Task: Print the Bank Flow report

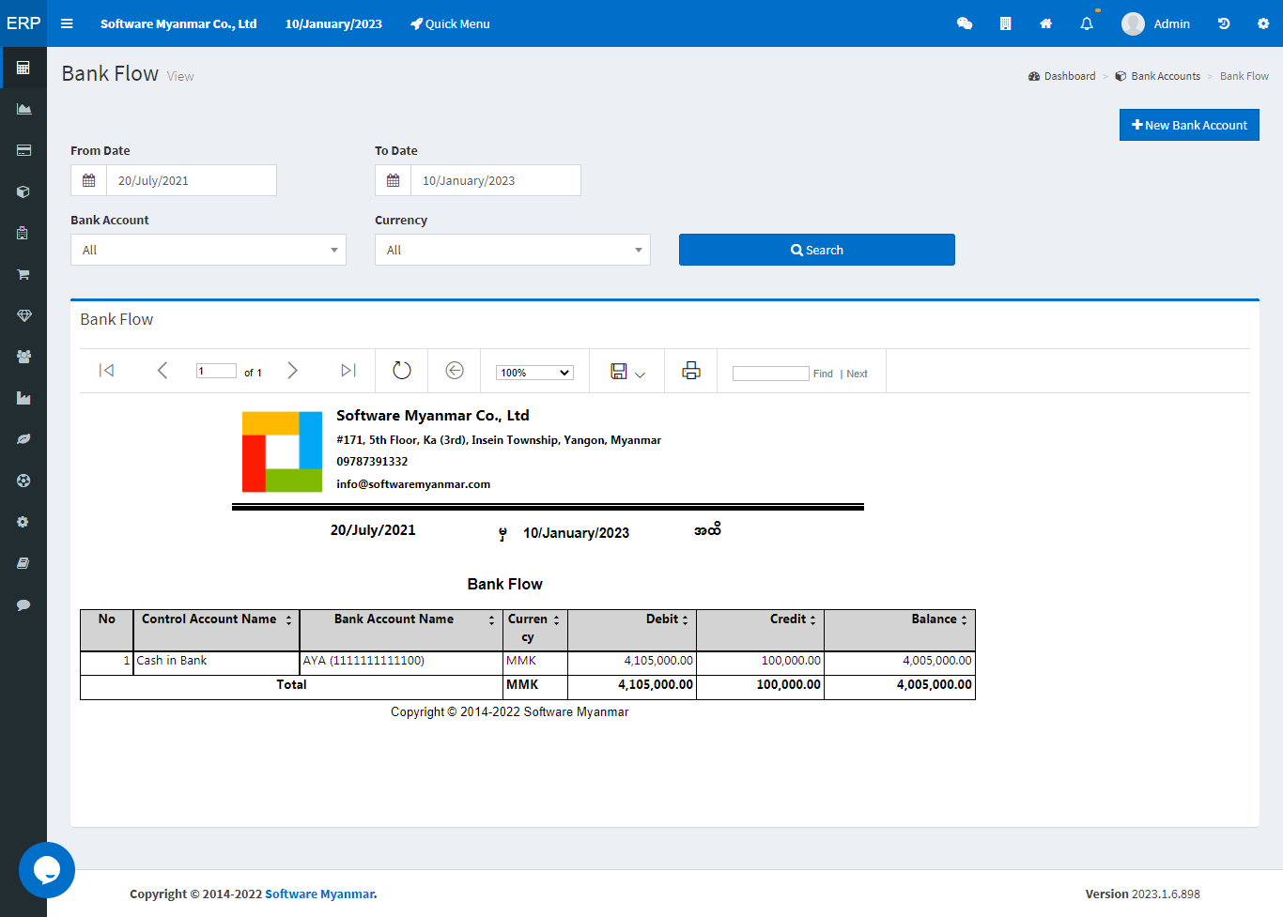Action: click(x=691, y=371)
